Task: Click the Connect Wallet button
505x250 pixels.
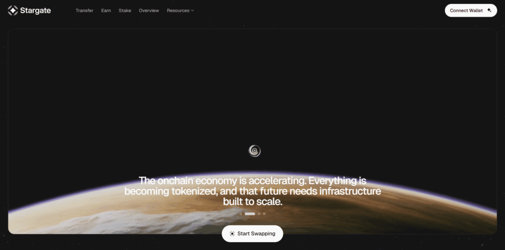Action: click(x=471, y=10)
